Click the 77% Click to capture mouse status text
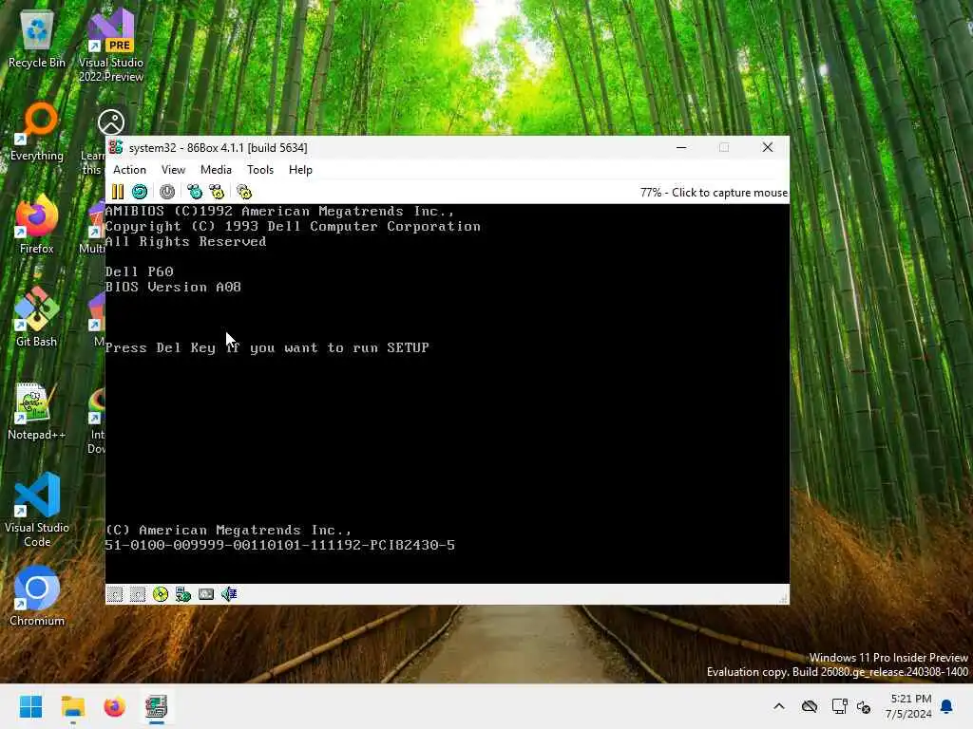Image resolution: width=973 pixels, height=729 pixels. 714,193
